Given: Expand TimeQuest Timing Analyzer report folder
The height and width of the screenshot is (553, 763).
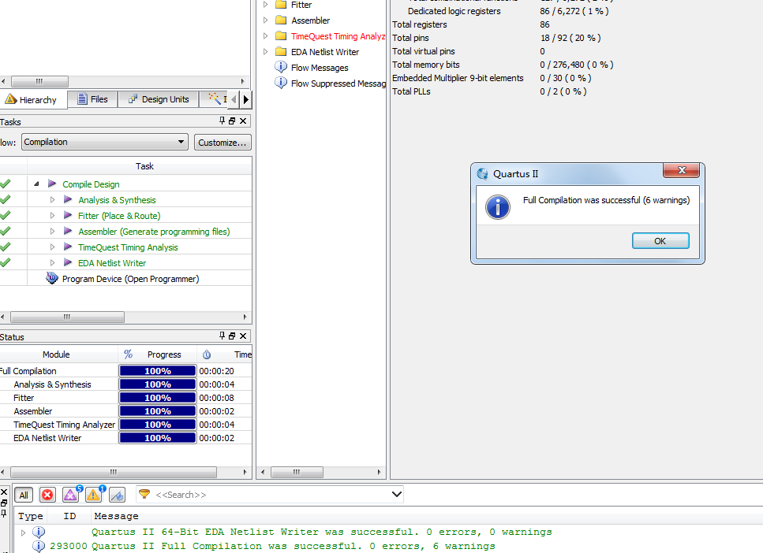Looking at the screenshot, I should click(265, 36).
